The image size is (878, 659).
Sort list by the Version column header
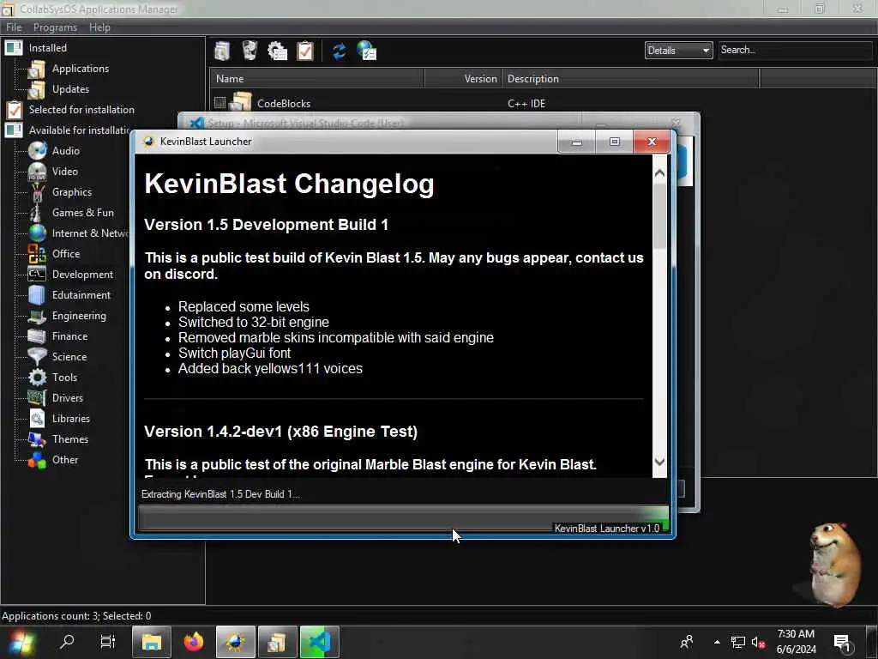[x=463, y=79]
